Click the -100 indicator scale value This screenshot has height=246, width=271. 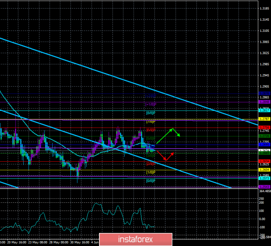(262, 227)
